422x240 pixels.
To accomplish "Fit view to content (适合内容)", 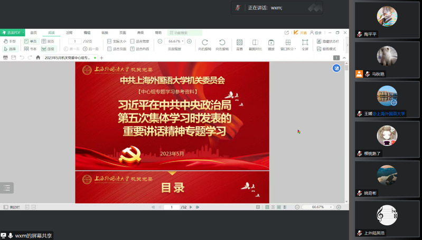I will tap(139, 49).
